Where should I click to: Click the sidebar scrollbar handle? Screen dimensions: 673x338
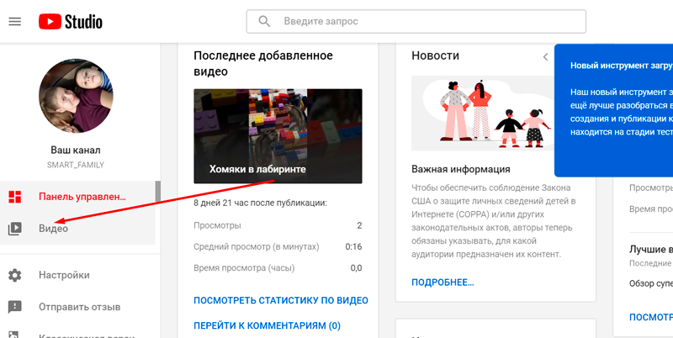(x=158, y=192)
